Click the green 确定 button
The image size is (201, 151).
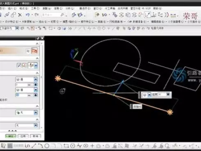11,136
